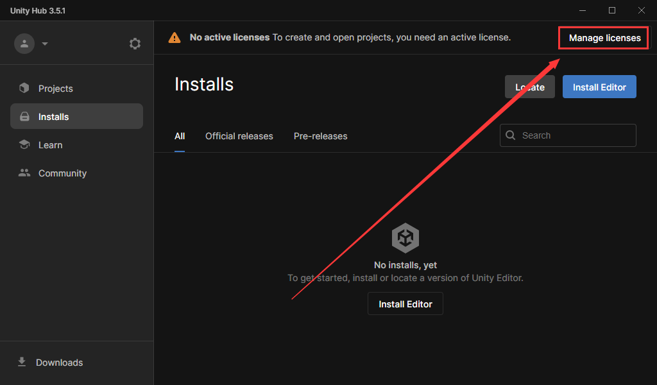Open Manage licenses
This screenshot has height=385, width=657.
(604, 38)
